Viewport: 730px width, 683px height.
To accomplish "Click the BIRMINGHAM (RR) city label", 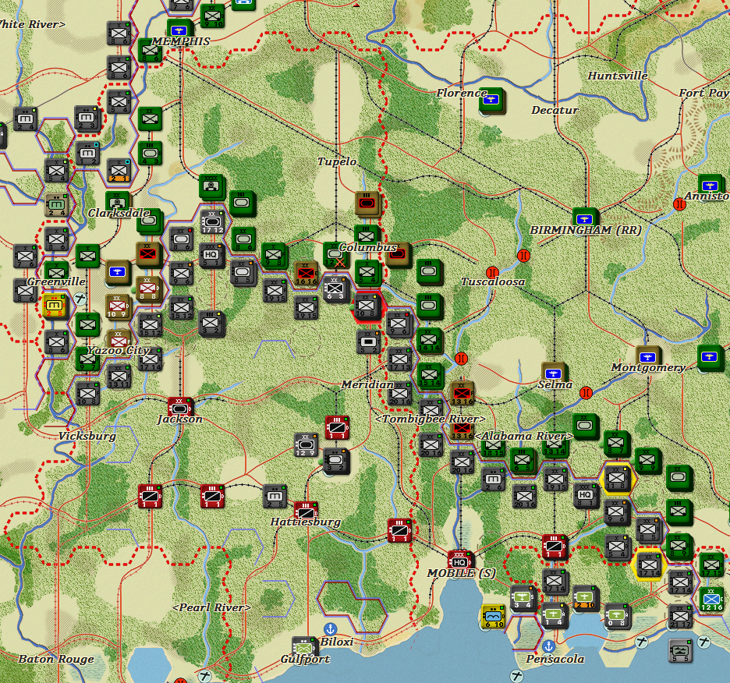I will pyautogui.click(x=586, y=230).
